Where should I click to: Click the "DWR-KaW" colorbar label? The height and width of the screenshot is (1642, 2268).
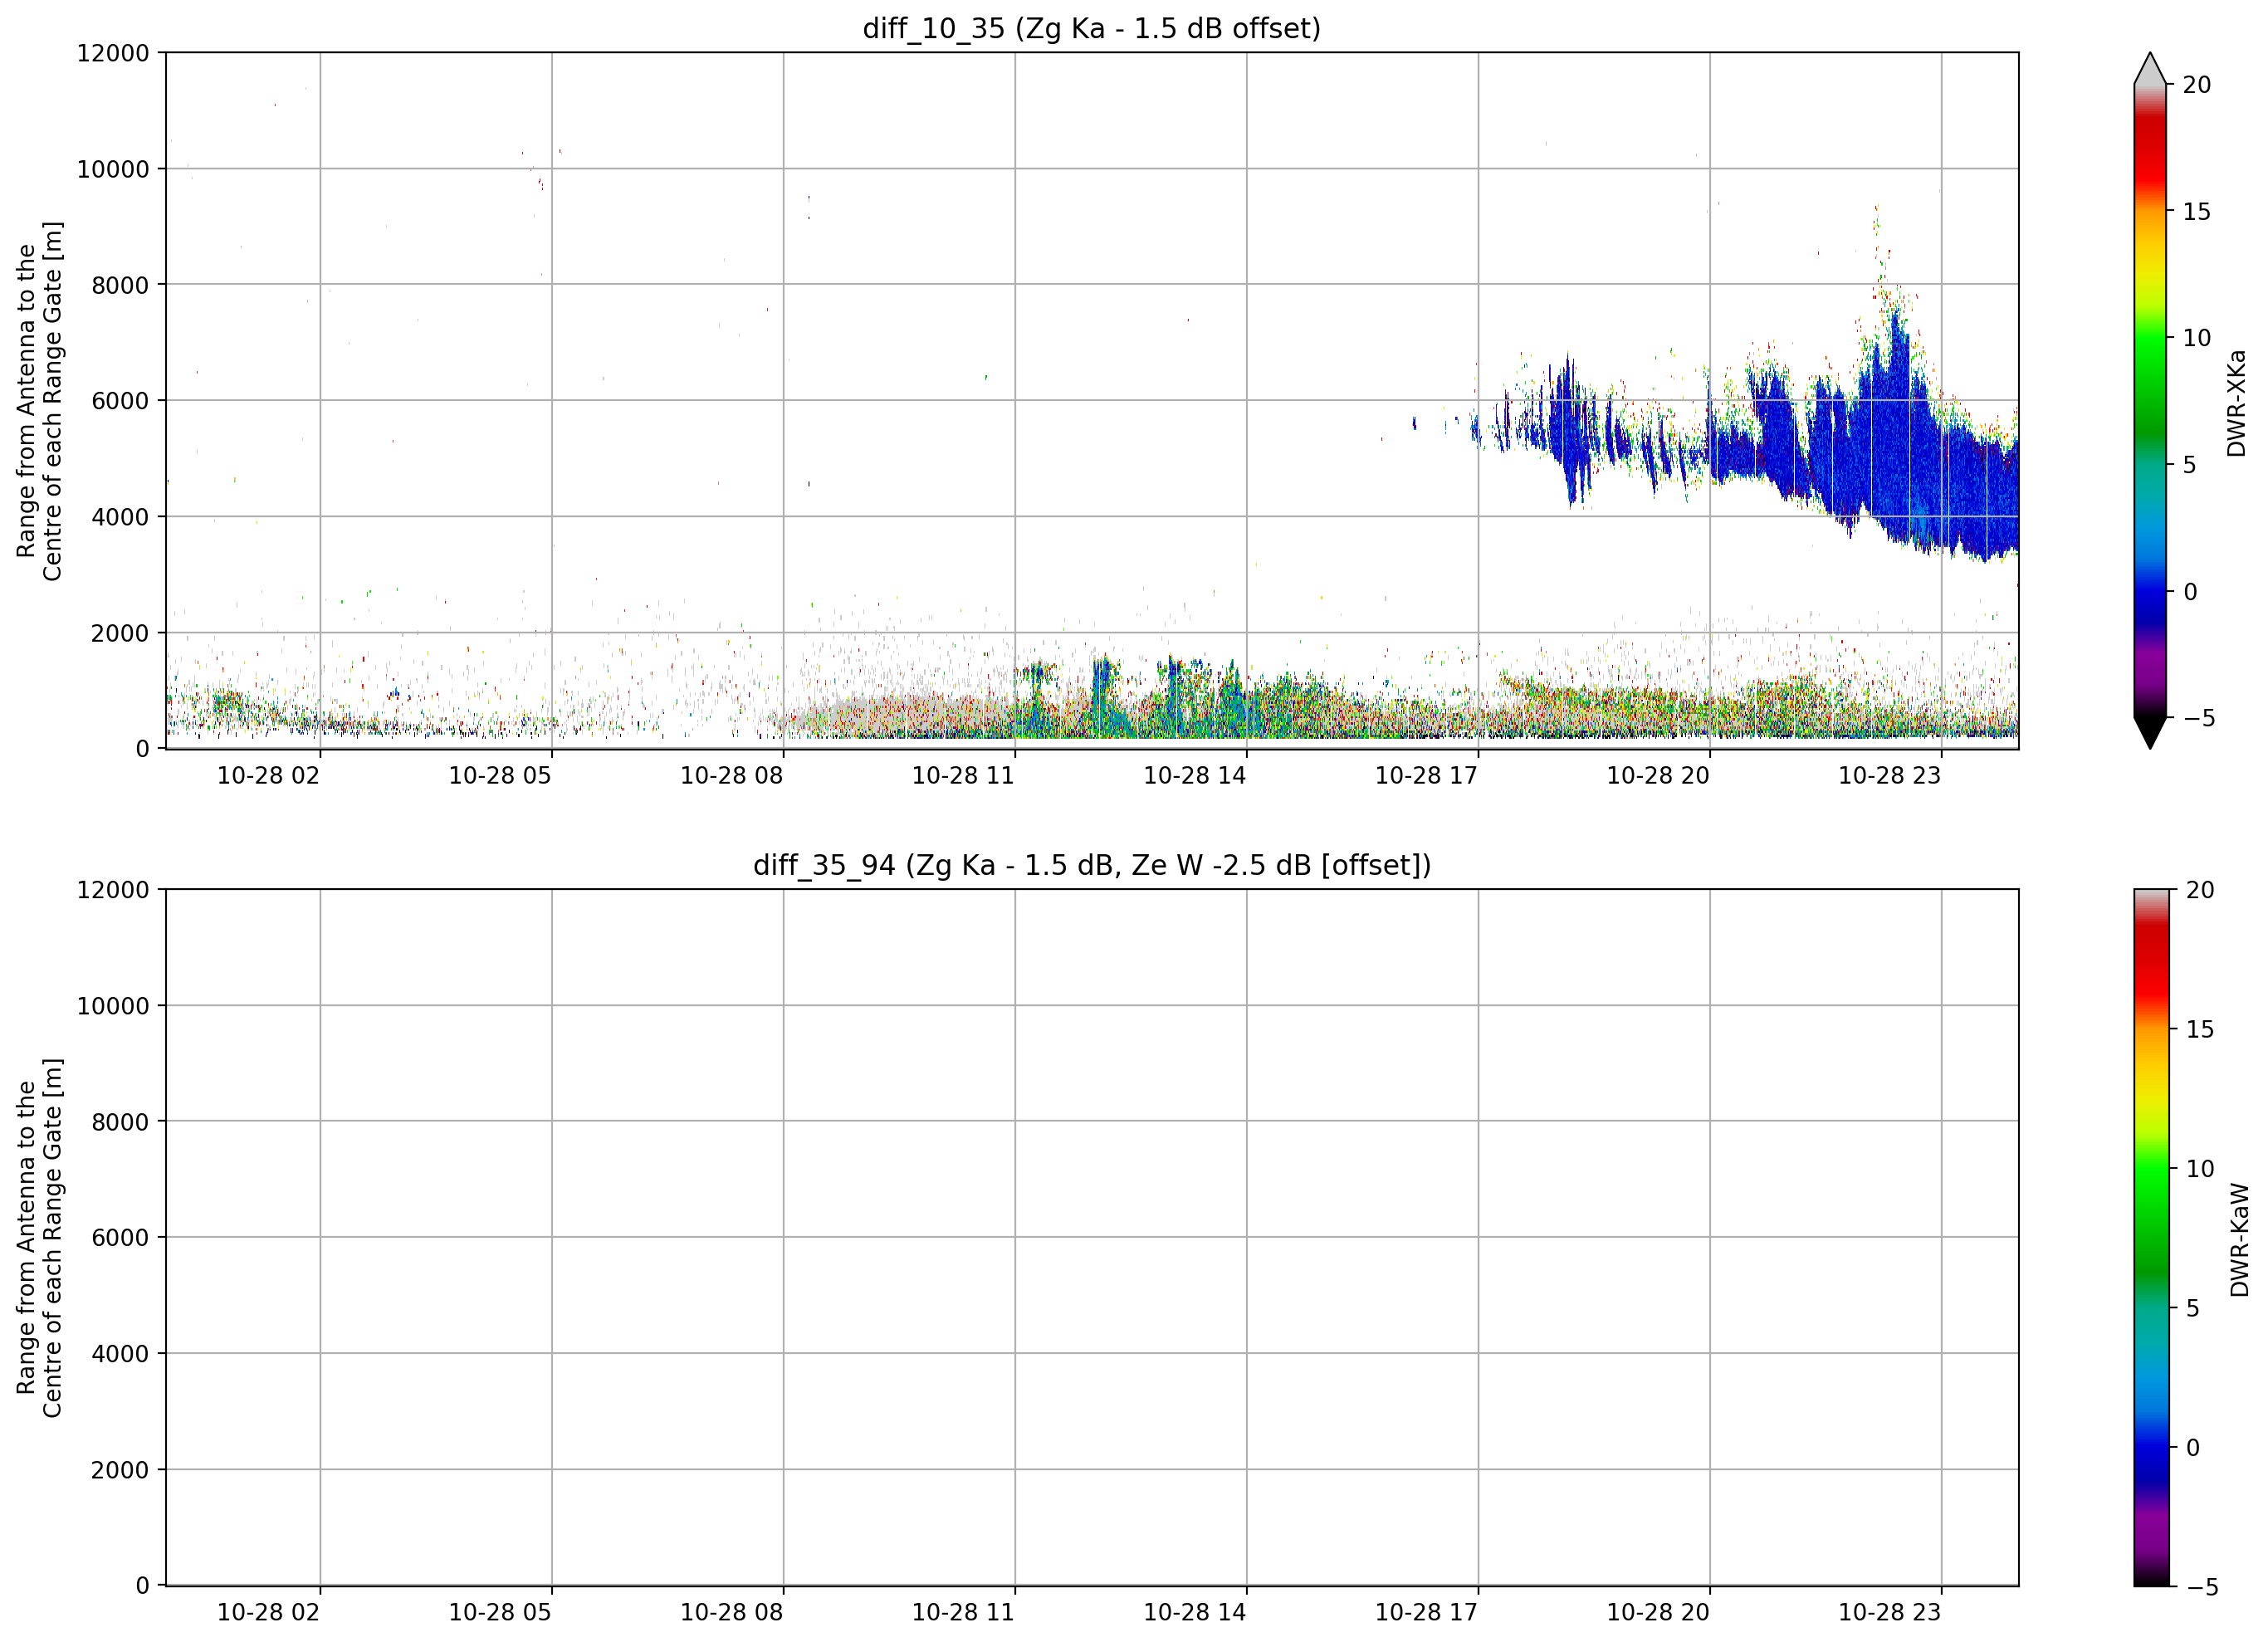click(x=2239, y=1240)
